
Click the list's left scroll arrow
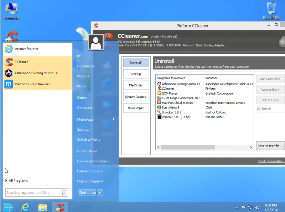(x=158, y=147)
